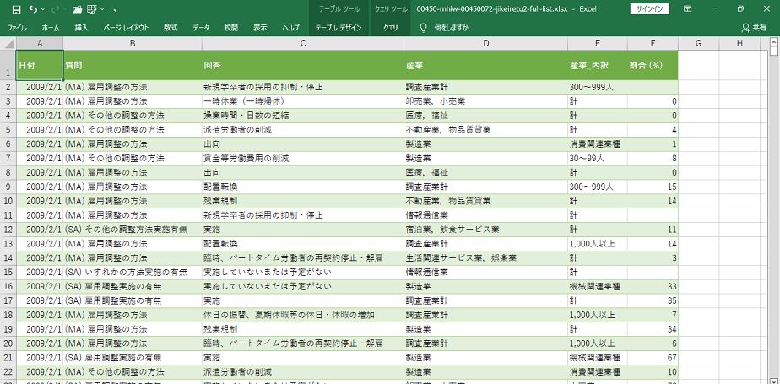Open the ファイル menu

tap(17, 28)
